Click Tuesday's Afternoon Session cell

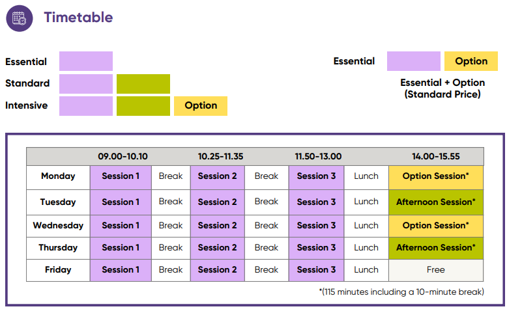click(x=436, y=202)
